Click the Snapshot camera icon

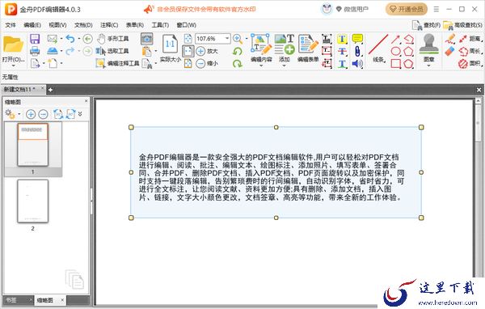click(x=147, y=39)
